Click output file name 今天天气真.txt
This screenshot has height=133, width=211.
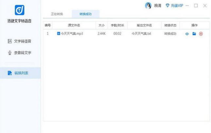pyautogui.click(x=141, y=33)
